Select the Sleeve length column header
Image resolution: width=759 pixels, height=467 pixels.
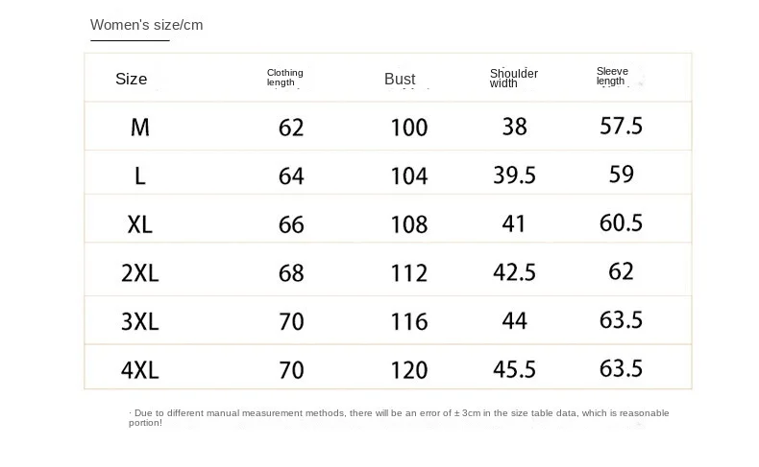pos(612,77)
